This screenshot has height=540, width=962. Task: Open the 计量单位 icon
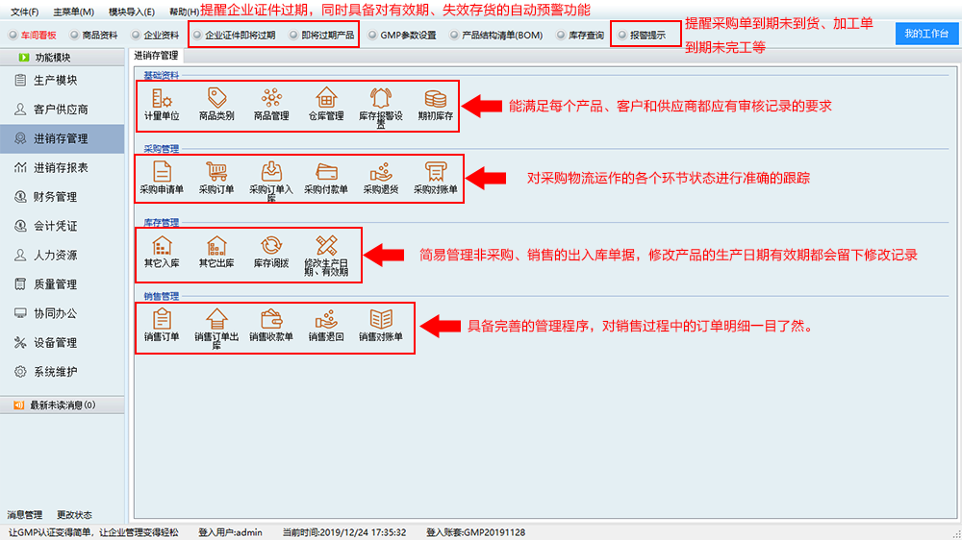point(162,98)
